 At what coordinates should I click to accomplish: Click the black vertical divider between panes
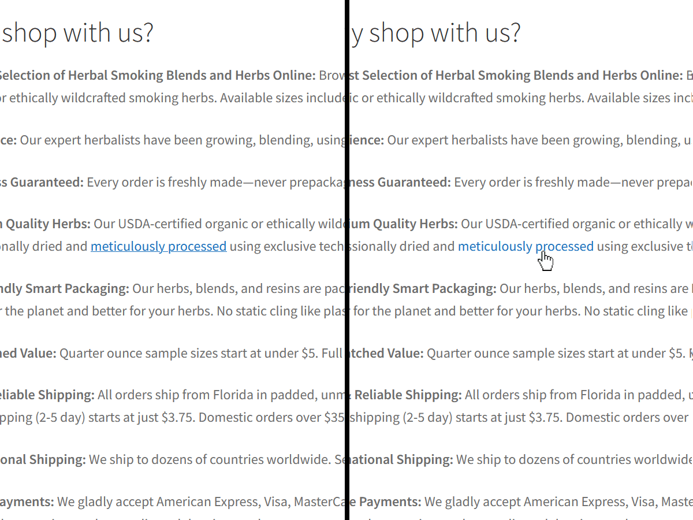point(347,260)
